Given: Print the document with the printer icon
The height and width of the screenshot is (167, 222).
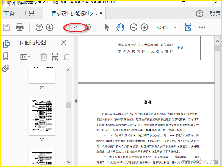Looking at the screenshot, I should coord(19,27).
